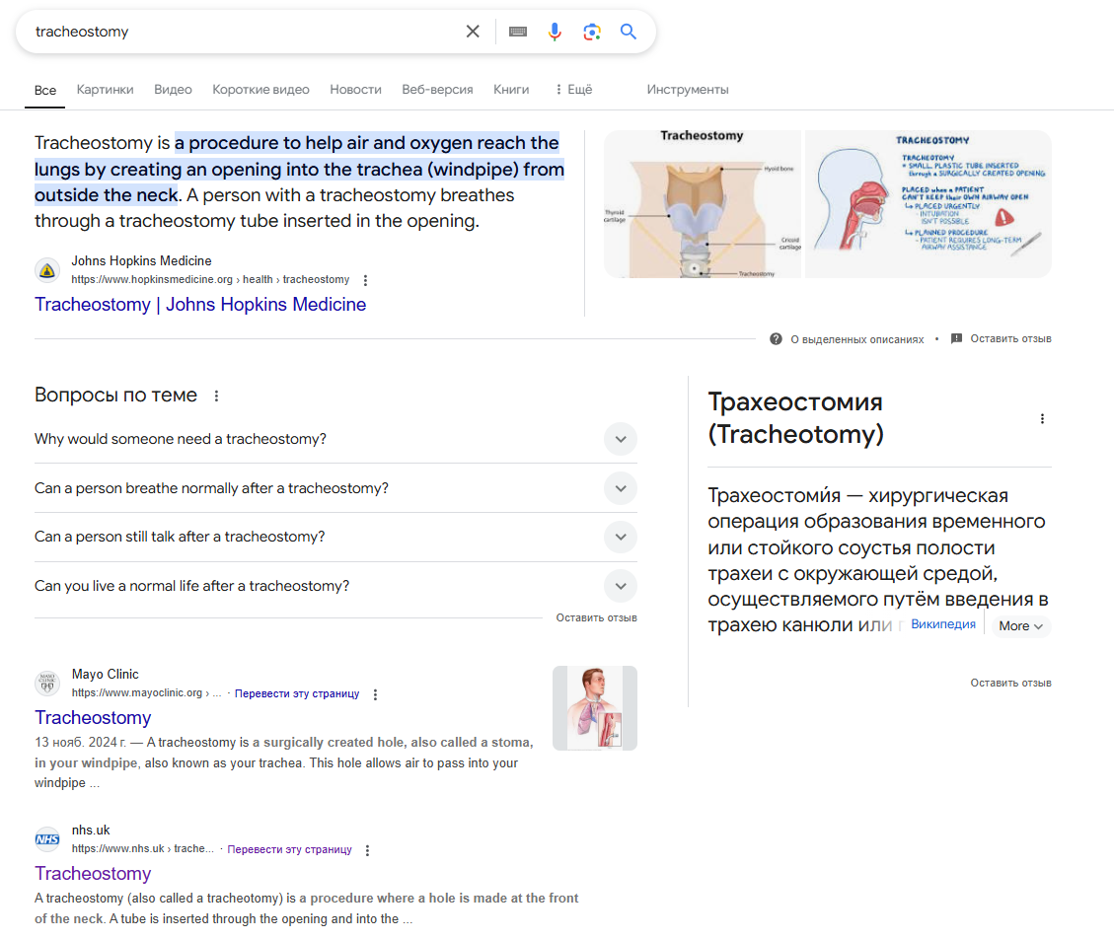The image size is (1114, 940).
Task: Expand Can you live a normal life question
Action: click(621, 587)
